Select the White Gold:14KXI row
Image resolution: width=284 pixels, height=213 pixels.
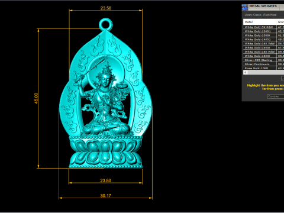pyautogui.click(x=263, y=40)
